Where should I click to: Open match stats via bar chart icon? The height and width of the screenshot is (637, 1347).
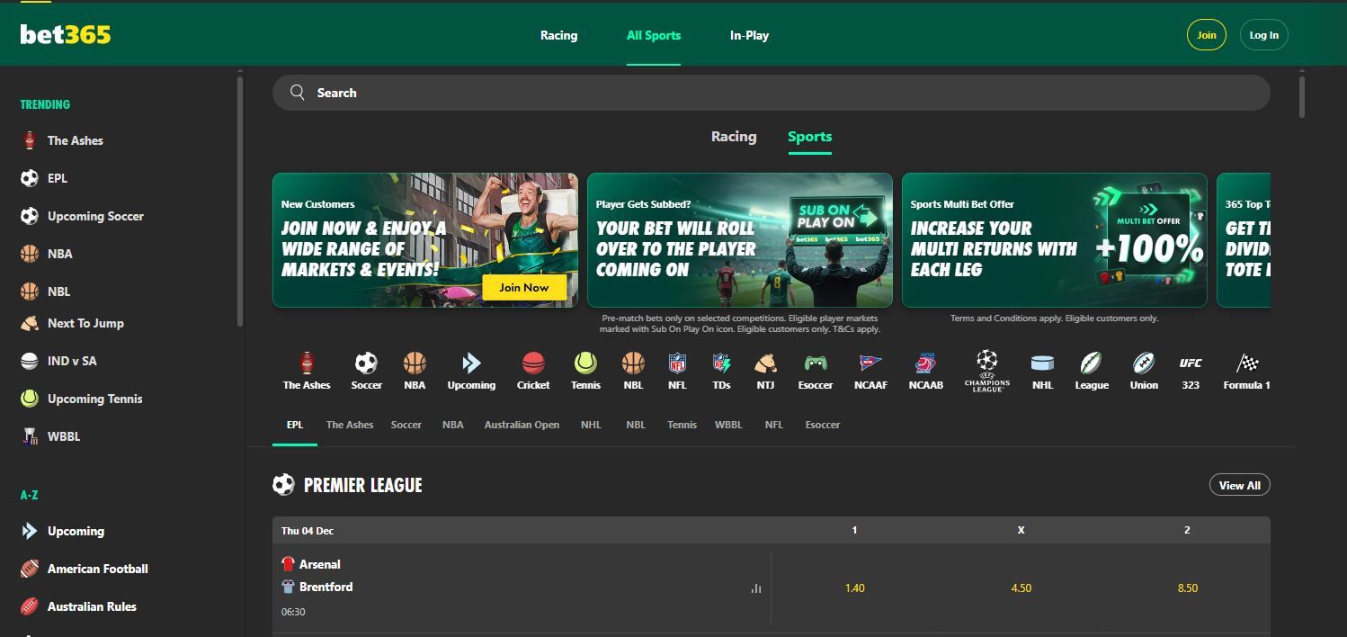pyautogui.click(x=755, y=588)
